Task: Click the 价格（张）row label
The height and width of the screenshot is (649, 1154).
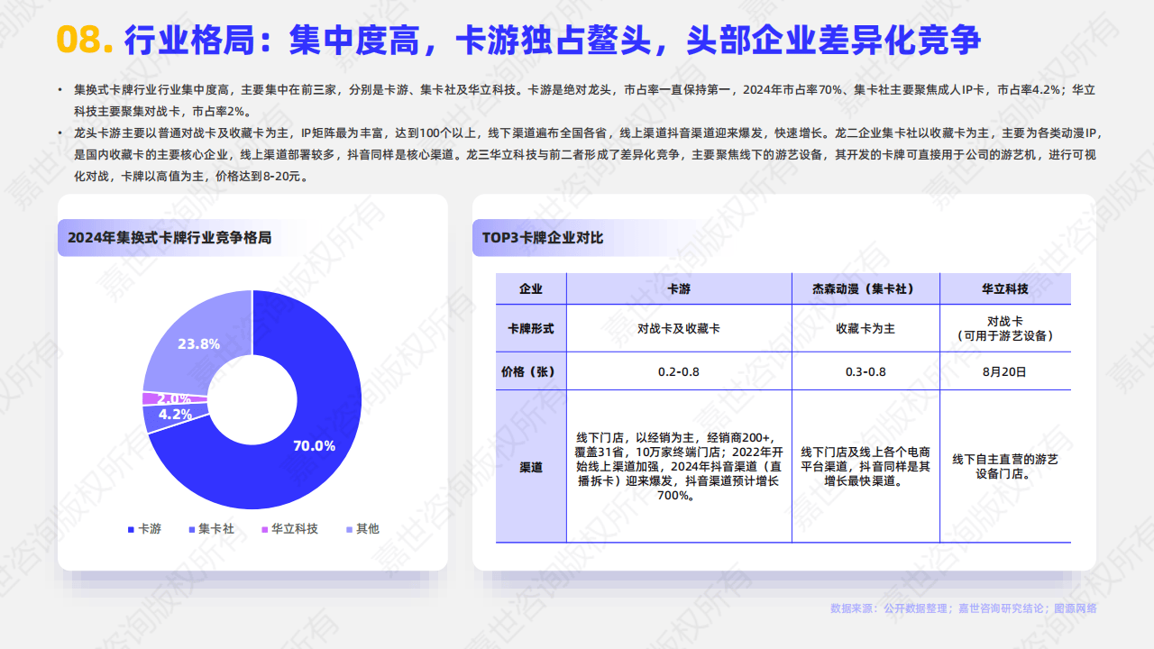Action: (x=533, y=370)
